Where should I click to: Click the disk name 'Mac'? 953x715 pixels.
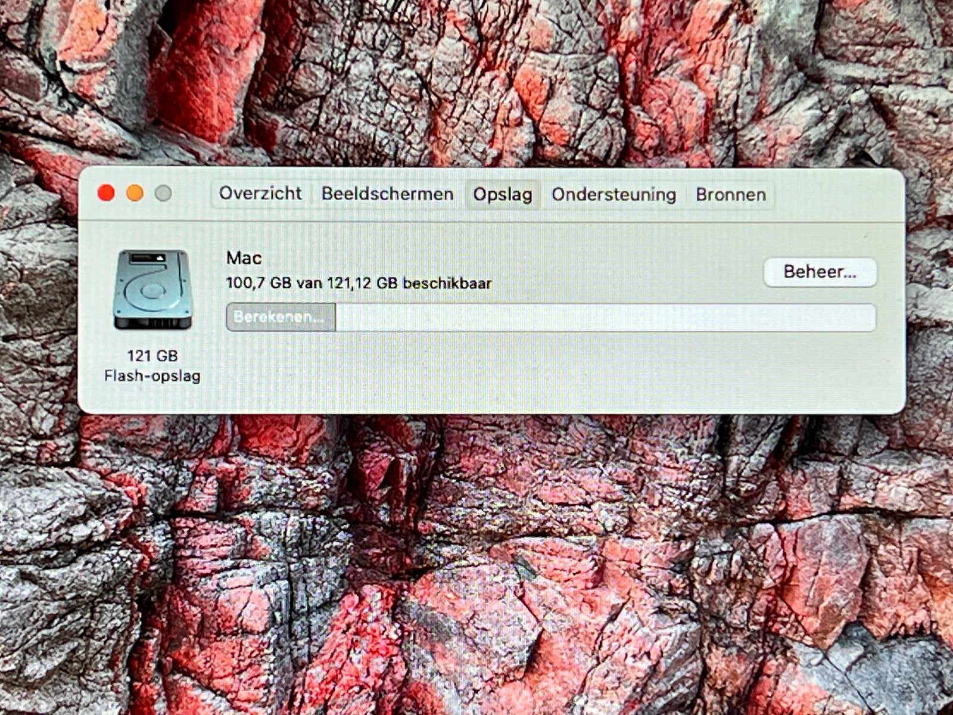click(x=244, y=258)
